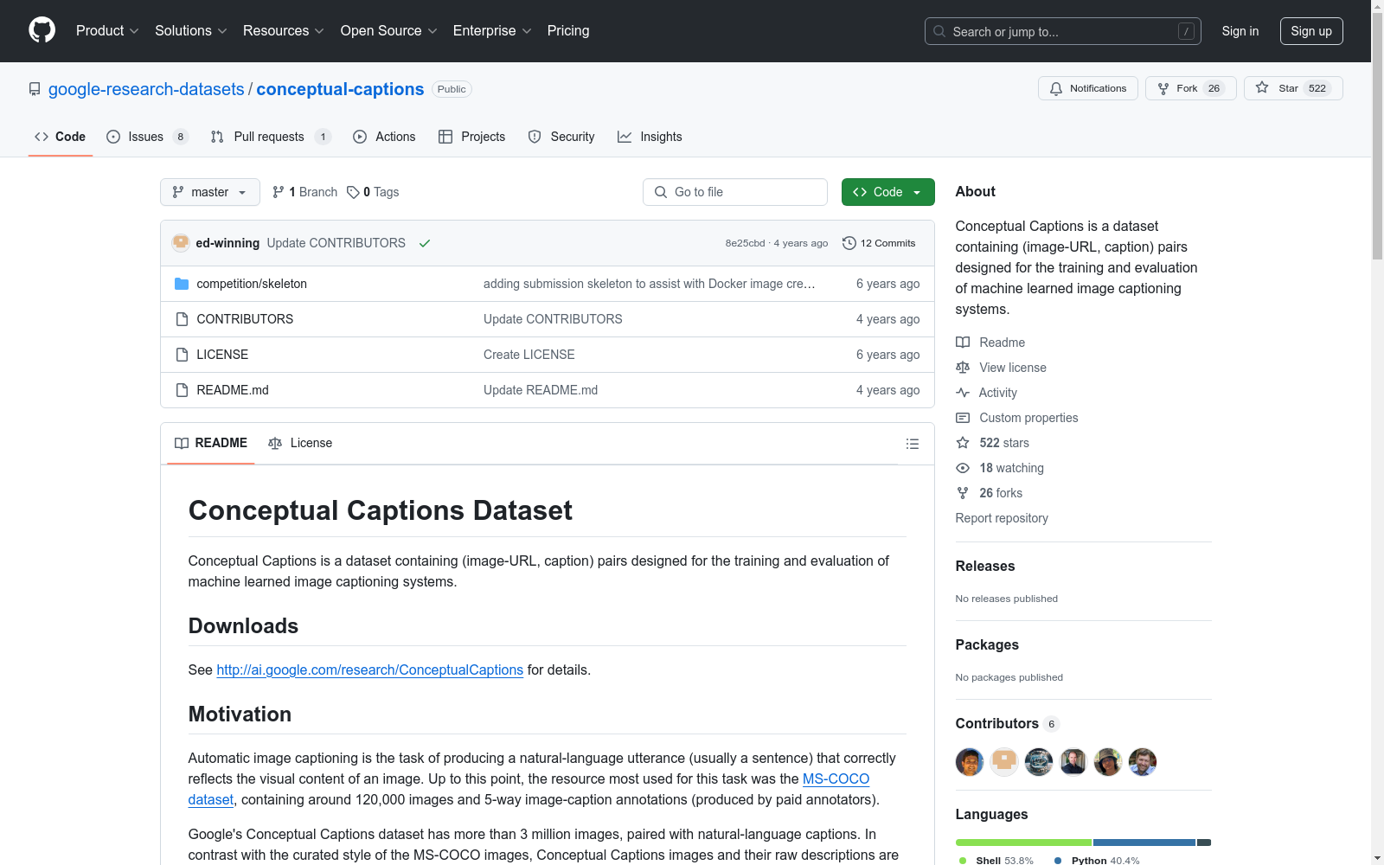Open the Packages heading link
The width and height of the screenshot is (1384, 865).
coord(987,644)
